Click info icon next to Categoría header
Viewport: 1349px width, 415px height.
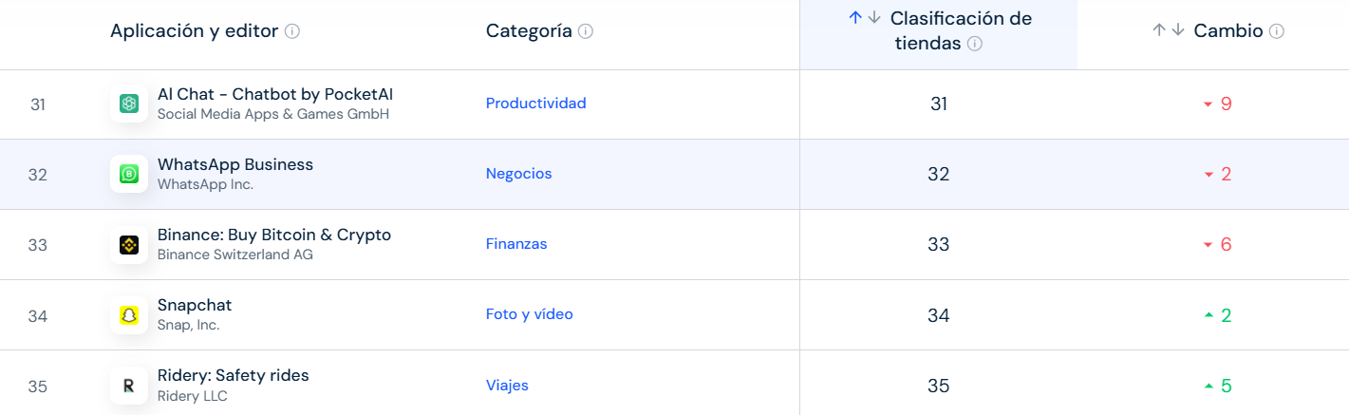(x=586, y=31)
